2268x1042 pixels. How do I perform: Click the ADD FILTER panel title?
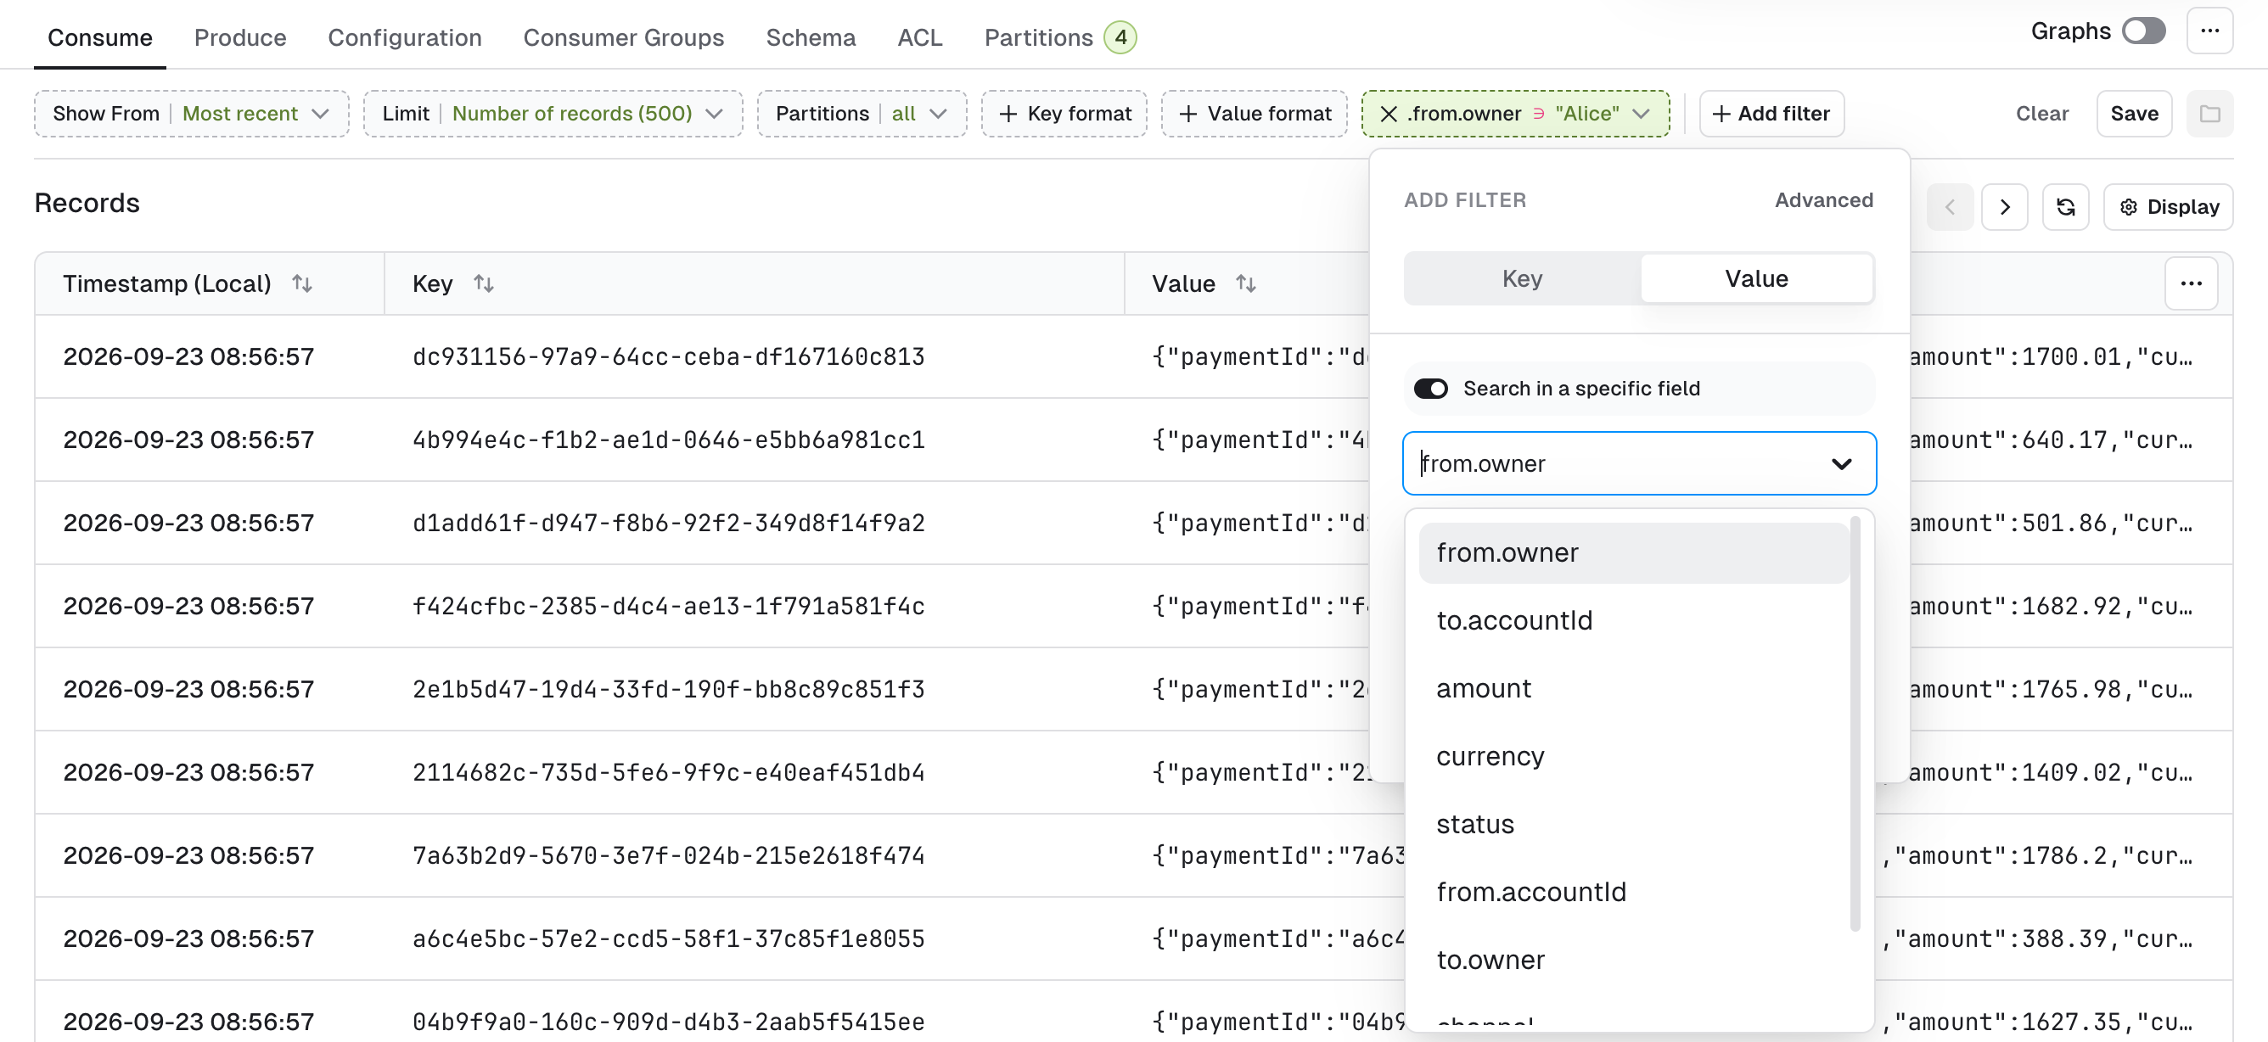pos(1465,199)
